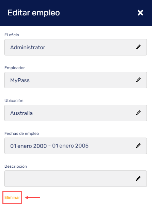Click the Empleador label

coord(15,68)
